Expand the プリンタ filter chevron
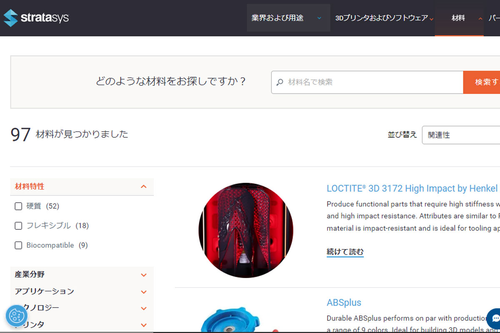Image resolution: width=500 pixels, height=333 pixels. point(144,325)
